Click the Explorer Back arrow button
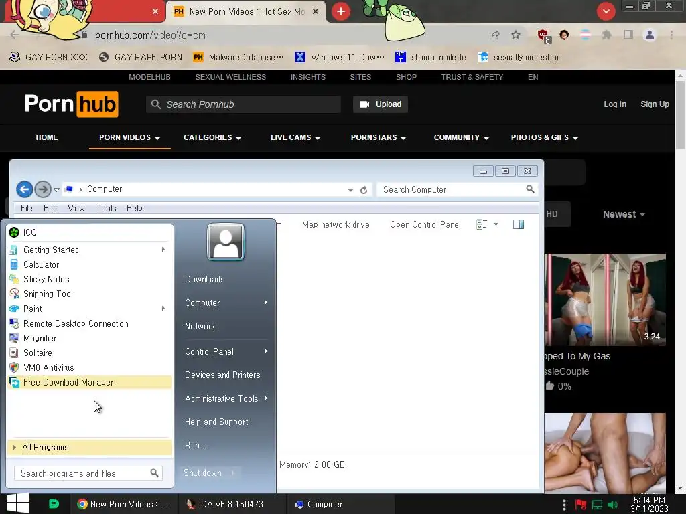This screenshot has height=514, width=686. coord(25,189)
